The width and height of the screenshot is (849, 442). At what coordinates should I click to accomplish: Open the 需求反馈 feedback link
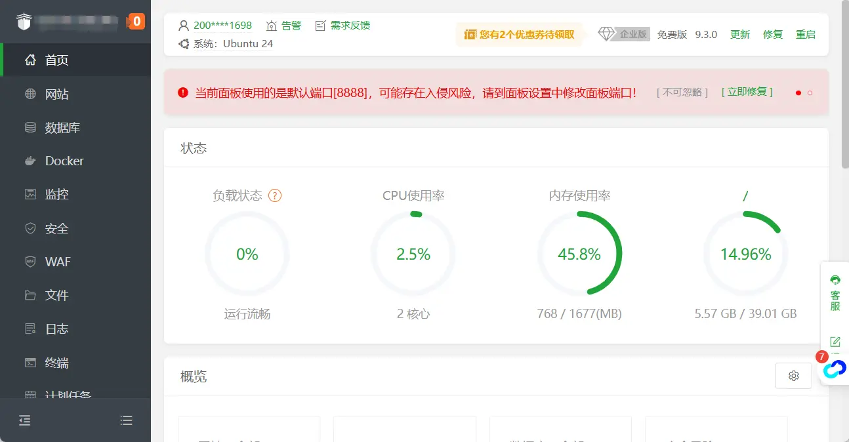[x=342, y=26]
